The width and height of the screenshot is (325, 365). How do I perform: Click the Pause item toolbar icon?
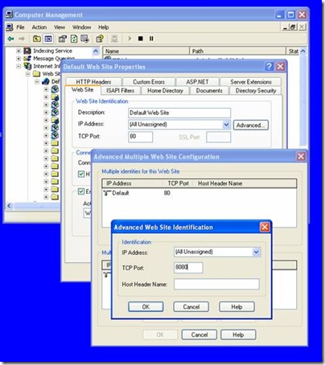coord(151,39)
